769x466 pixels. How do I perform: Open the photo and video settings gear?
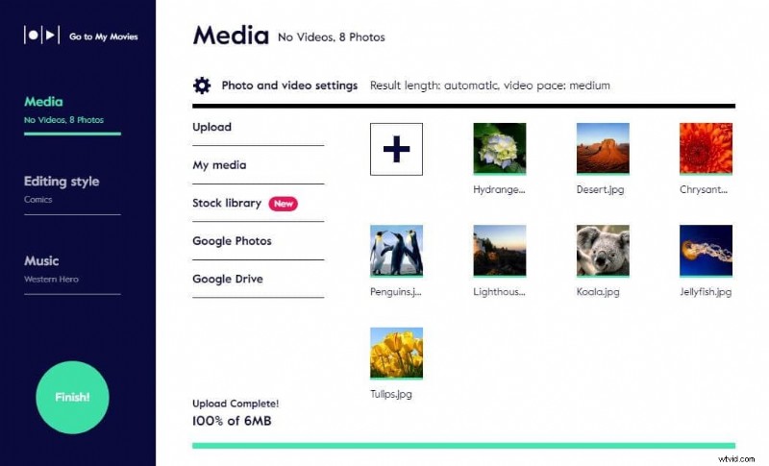[202, 86]
